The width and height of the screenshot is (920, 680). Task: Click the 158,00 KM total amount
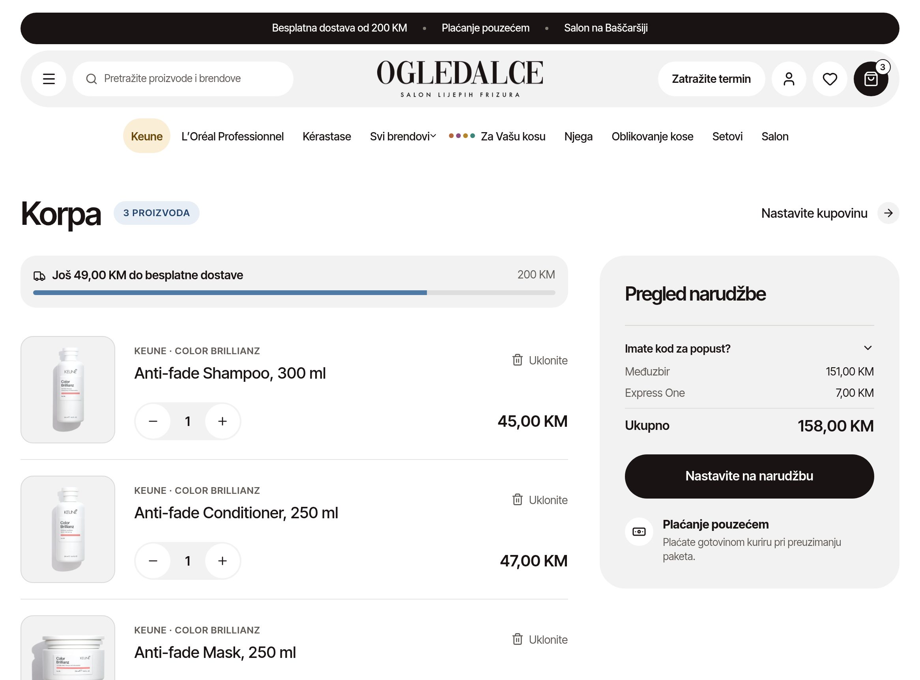(x=836, y=426)
